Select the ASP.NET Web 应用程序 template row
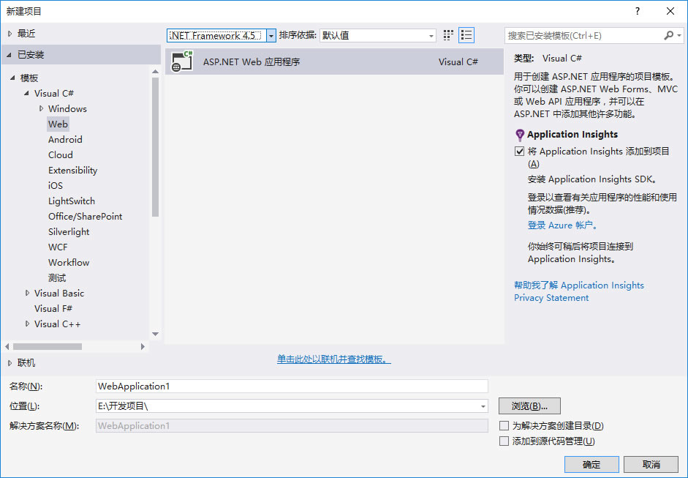Image resolution: width=688 pixels, height=478 pixels. (334, 61)
